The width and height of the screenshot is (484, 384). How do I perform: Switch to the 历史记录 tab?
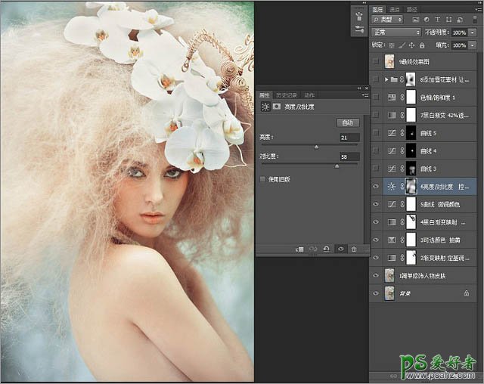point(287,95)
